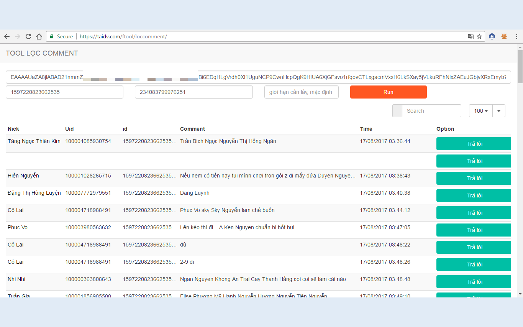Click the green Secure padlock
523x327 pixels.
(x=52, y=36)
